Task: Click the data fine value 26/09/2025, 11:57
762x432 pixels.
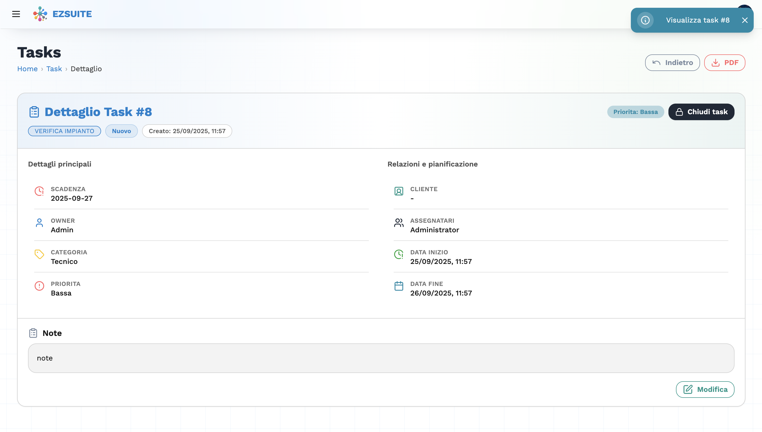Action: coord(441,293)
